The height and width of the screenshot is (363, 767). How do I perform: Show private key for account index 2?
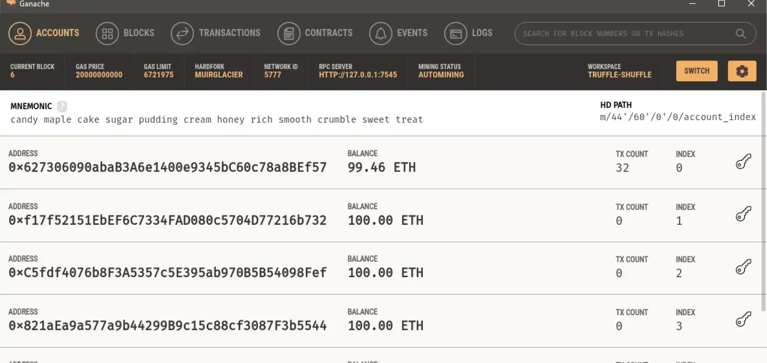point(743,266)
